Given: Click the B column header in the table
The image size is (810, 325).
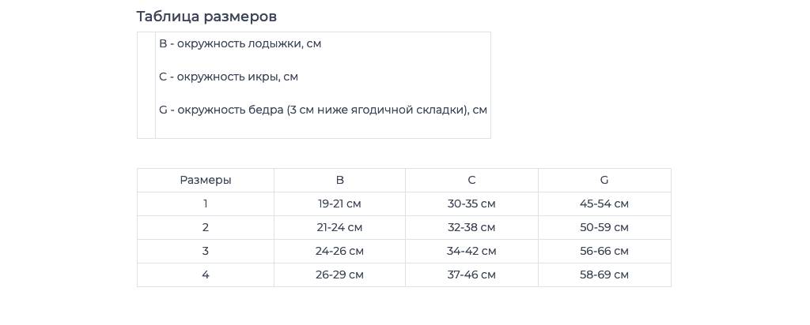Looking at the screenshot, I should (x=339, y=181).
